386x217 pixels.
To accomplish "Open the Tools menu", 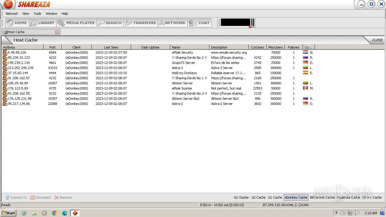I will click(x=37, y=14).
